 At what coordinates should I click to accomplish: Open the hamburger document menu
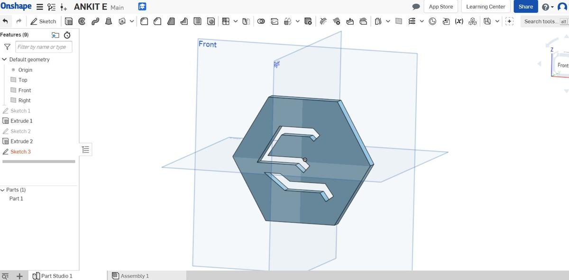pos(40,7)
